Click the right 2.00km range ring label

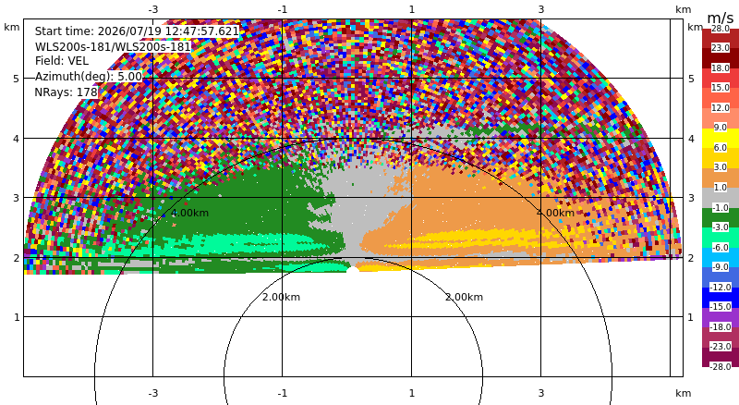click(465, 297)
